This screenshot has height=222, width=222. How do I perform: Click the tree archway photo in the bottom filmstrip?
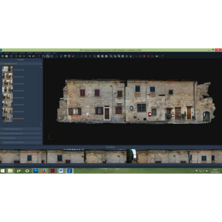[x=132, y=156]
